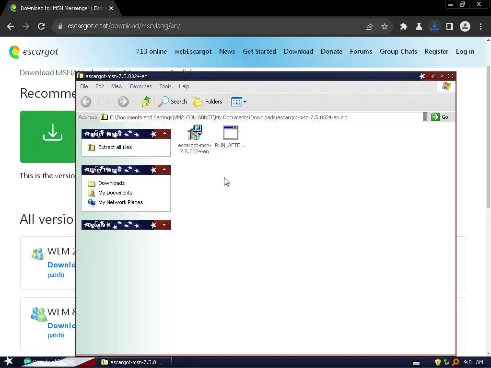The height and width of the screenshot is (368, 491).
Task: Click Get Started in site navigation
Action: point(259,51)
